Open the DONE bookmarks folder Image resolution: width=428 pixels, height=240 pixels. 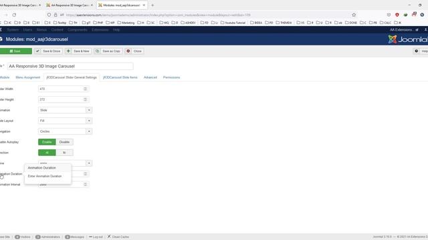pos(350,23)
